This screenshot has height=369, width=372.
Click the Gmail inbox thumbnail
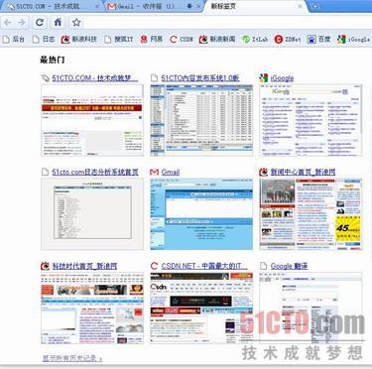pos(201,214)
